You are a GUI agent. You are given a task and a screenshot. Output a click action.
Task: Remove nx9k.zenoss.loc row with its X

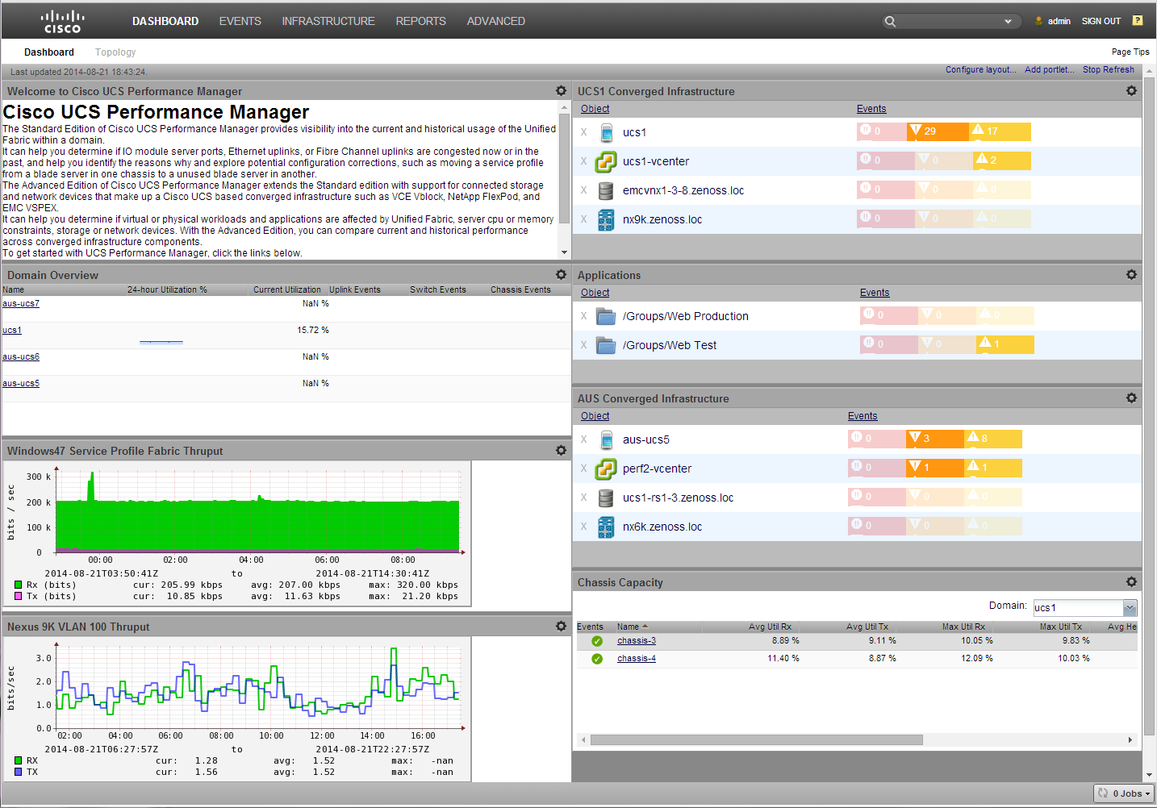click(584, 219)
